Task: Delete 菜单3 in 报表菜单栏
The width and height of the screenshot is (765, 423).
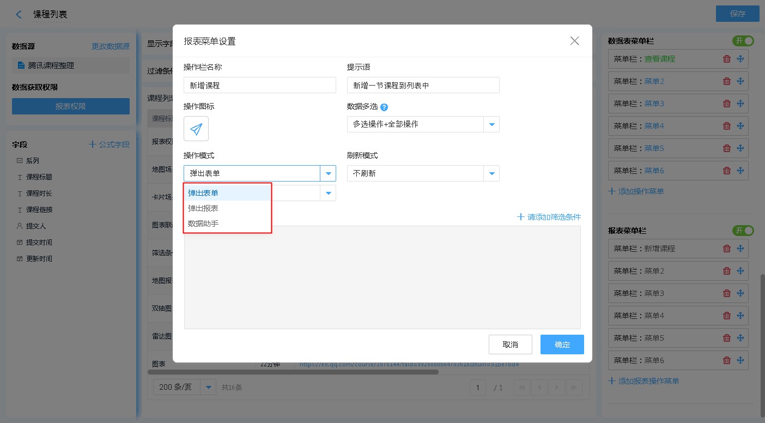Action: (x=726, y=293)
